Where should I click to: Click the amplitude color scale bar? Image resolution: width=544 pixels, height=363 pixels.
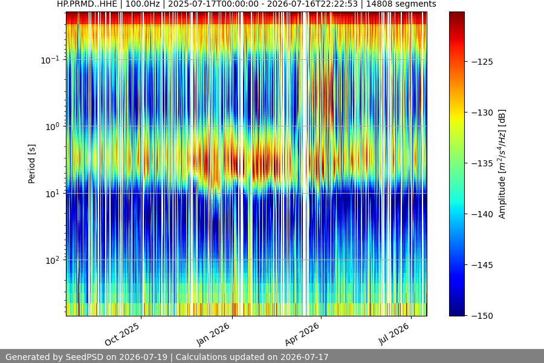pyautogui.click(x=456, y=163)
